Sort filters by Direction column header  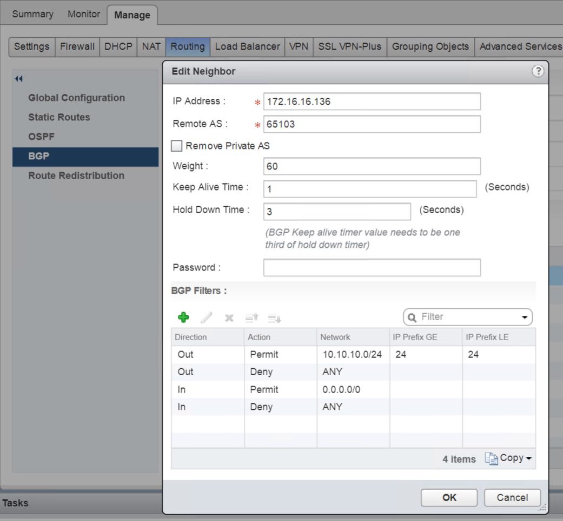(x=208, y=337)
